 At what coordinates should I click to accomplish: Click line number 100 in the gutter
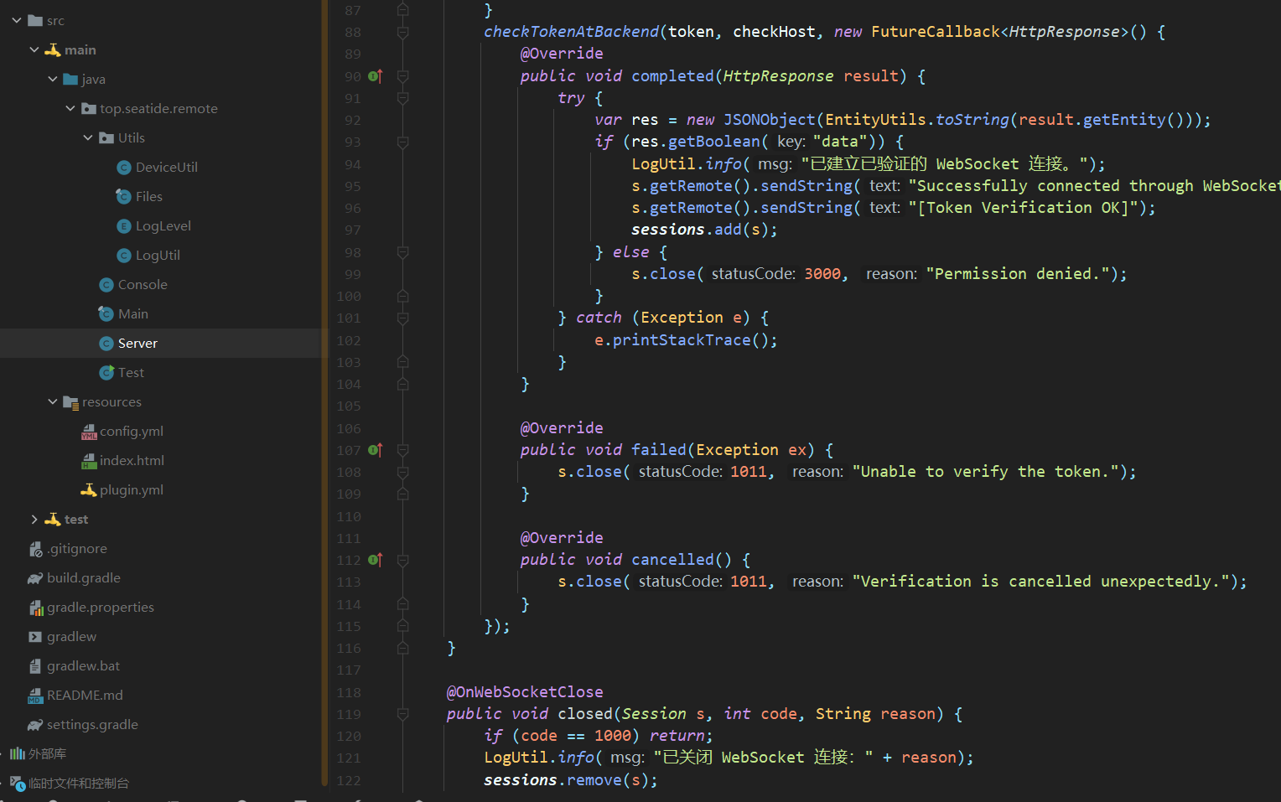[x=349, y=296]
